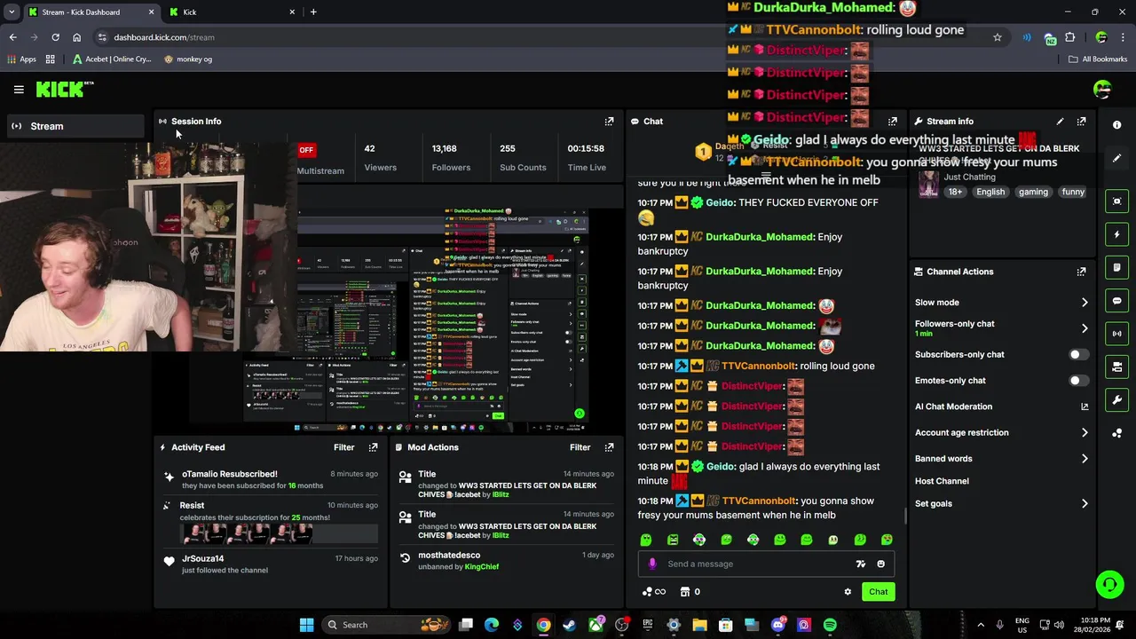1136x639 pixels.
Task: Pop out the Chat panel
Action: (x=893, y=122)
